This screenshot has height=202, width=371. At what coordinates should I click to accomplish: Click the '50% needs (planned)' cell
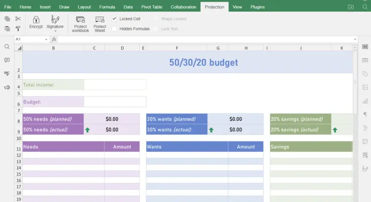(53, 119)
